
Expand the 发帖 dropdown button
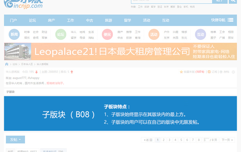pos(16,139)
